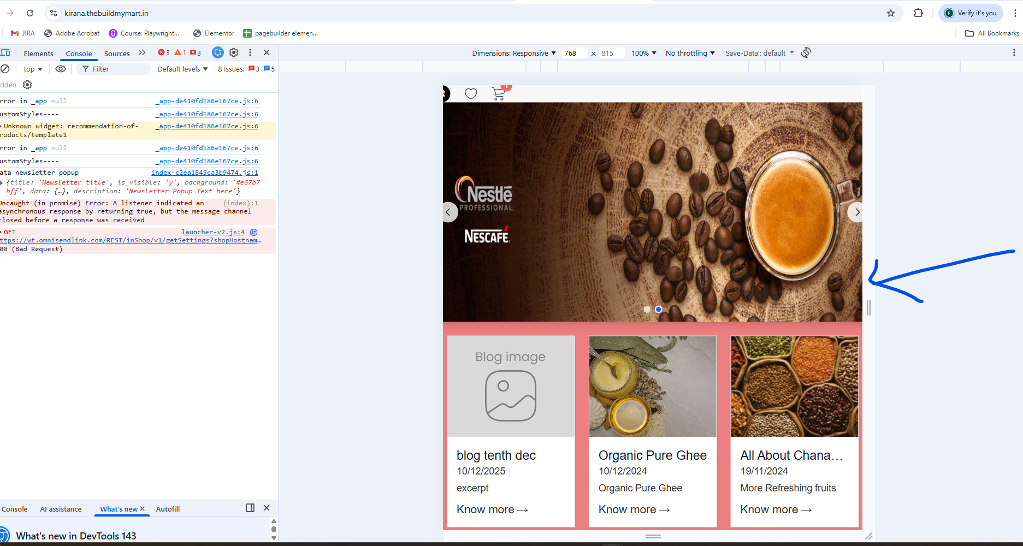The width and height of the screenshot is (1023, 546).
Task: Close the What's new drawer tab
Action: (x=142, y=508)
